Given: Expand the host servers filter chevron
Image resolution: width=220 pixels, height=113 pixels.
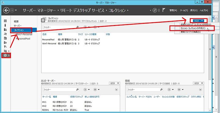Looking at the screenshot, I should tap(116, 90).
